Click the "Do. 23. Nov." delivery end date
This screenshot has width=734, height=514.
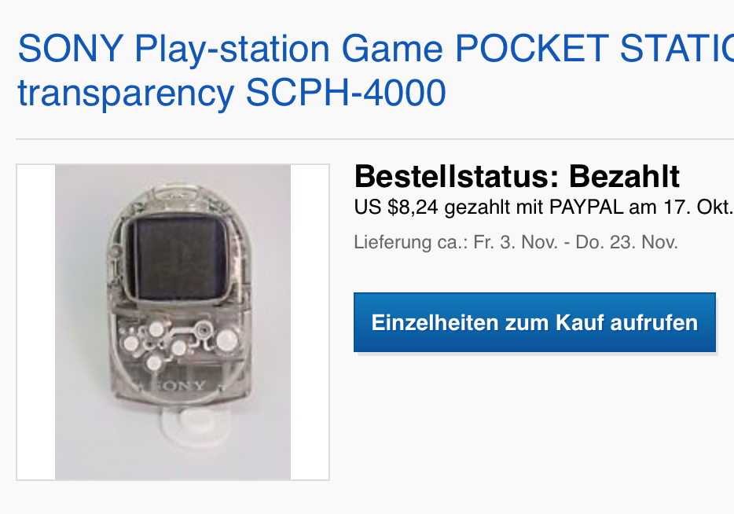626,243
